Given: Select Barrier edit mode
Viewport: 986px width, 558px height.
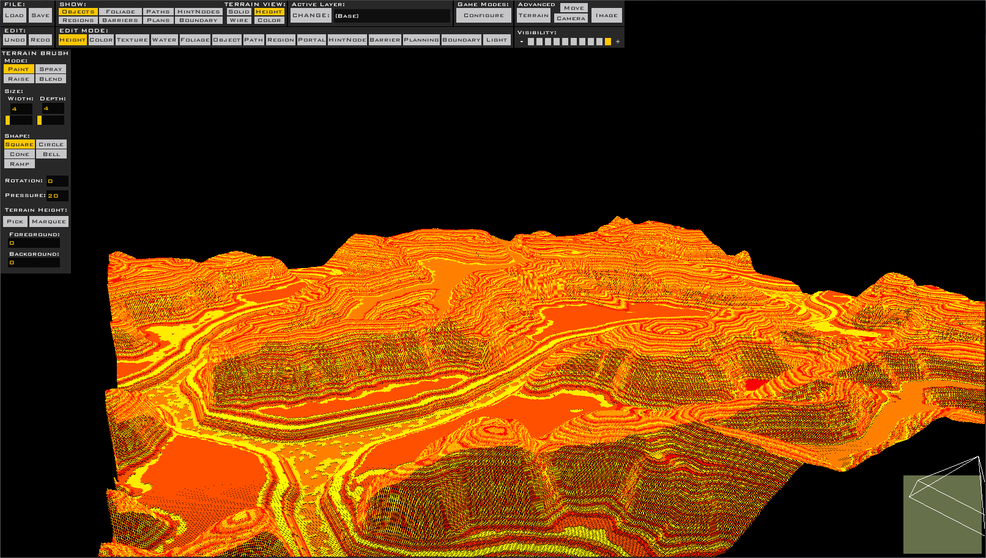Looking at the screenshot, I should point(385,40).
